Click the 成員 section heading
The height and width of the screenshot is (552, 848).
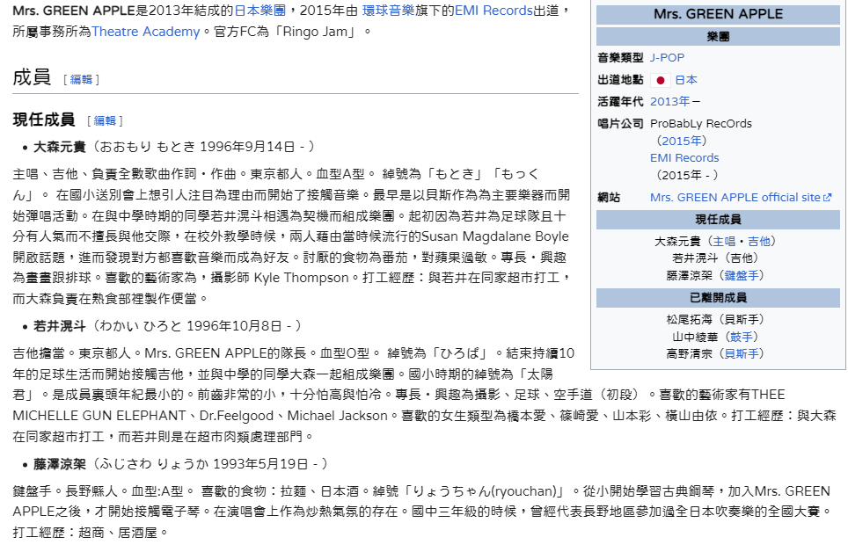[32, 77]
